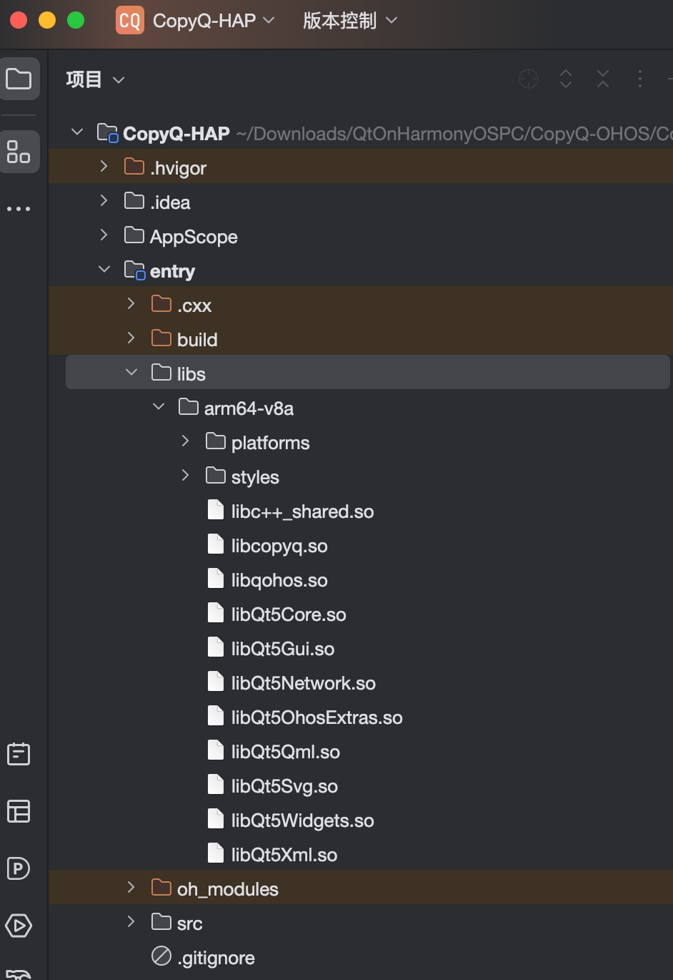Image resolution: width=673 pixels, height=980 pixels.
Task: Select libQt5Gui.so file
Action: [x=283, y=649]
